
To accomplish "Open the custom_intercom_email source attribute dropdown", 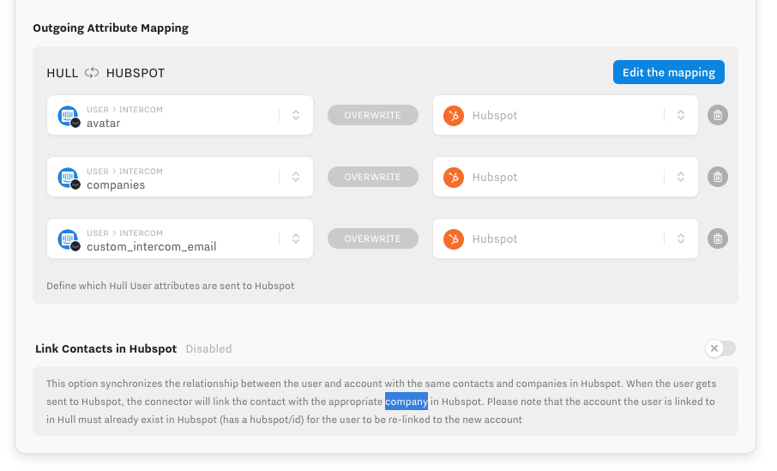I will (296, 239).
